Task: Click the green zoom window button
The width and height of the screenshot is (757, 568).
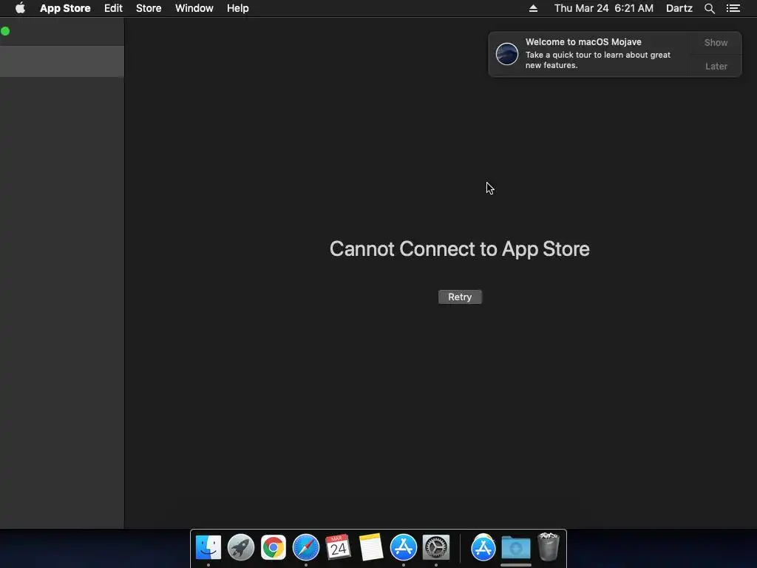Action: click(5, 31)
